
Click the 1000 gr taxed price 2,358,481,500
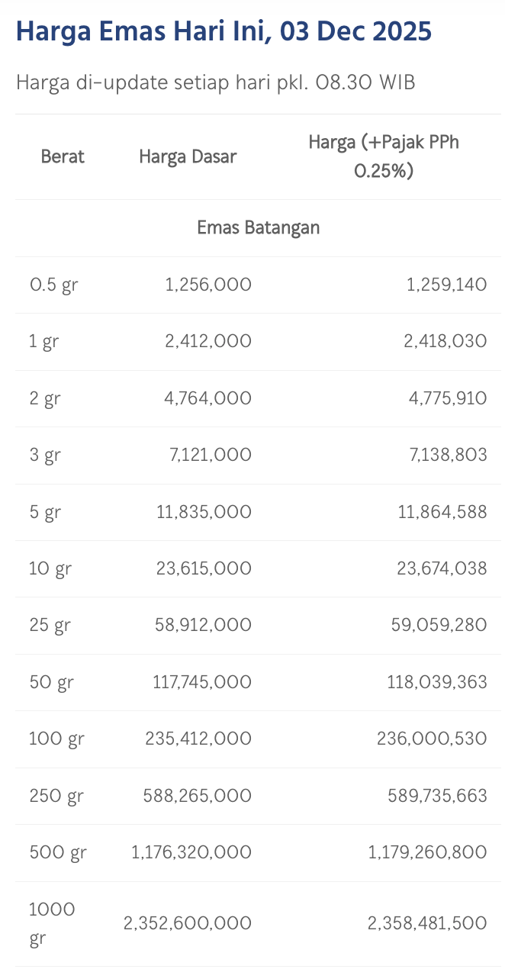[427, 923]
